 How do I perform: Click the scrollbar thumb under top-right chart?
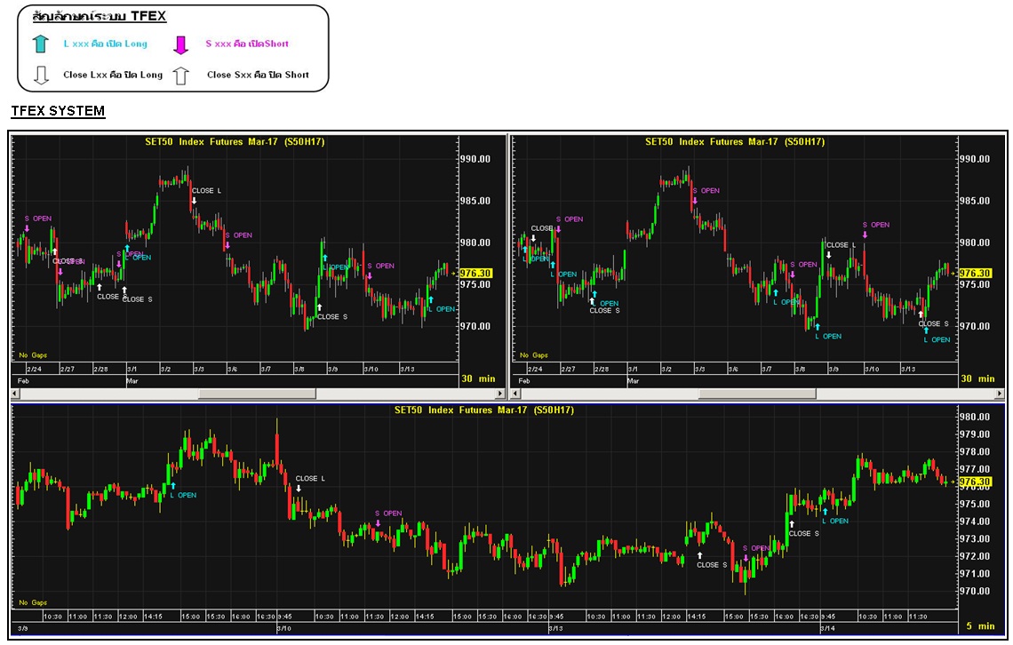coord(756,394)
